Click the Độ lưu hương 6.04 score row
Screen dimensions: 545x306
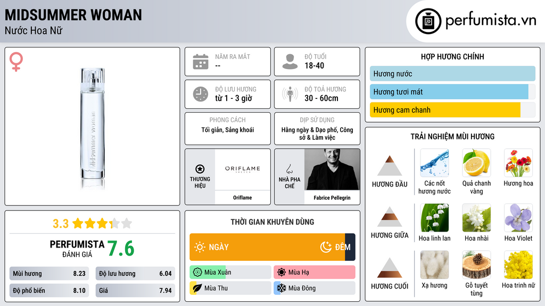point(135,274)
